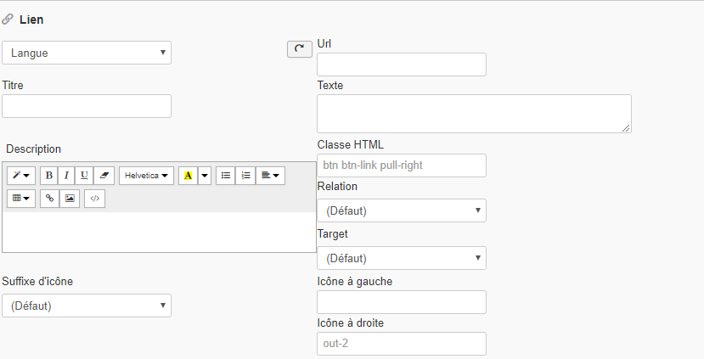Open the table insert dropdown
This screenshot has width=704, height=359.
(21, 199)
